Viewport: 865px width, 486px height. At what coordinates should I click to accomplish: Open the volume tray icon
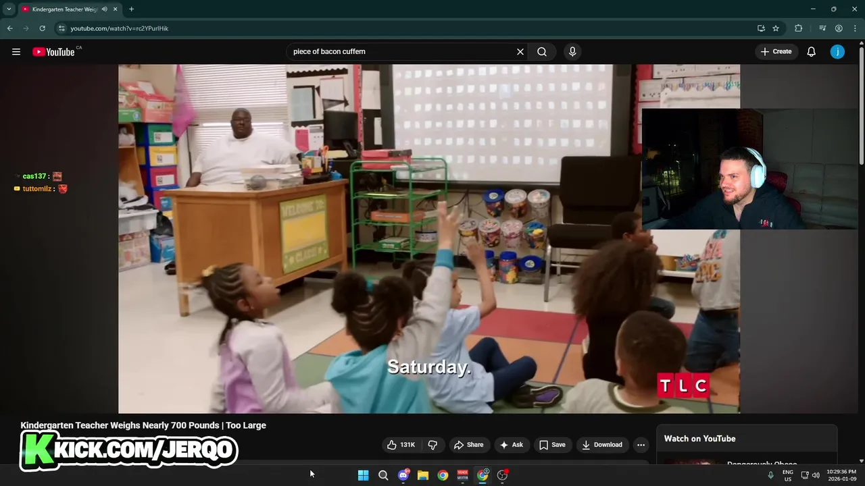[816, 475]
